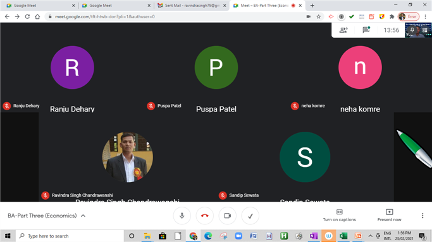Open the chat messages icon
This screenshot has width=432, height=242.
[366, 30]
